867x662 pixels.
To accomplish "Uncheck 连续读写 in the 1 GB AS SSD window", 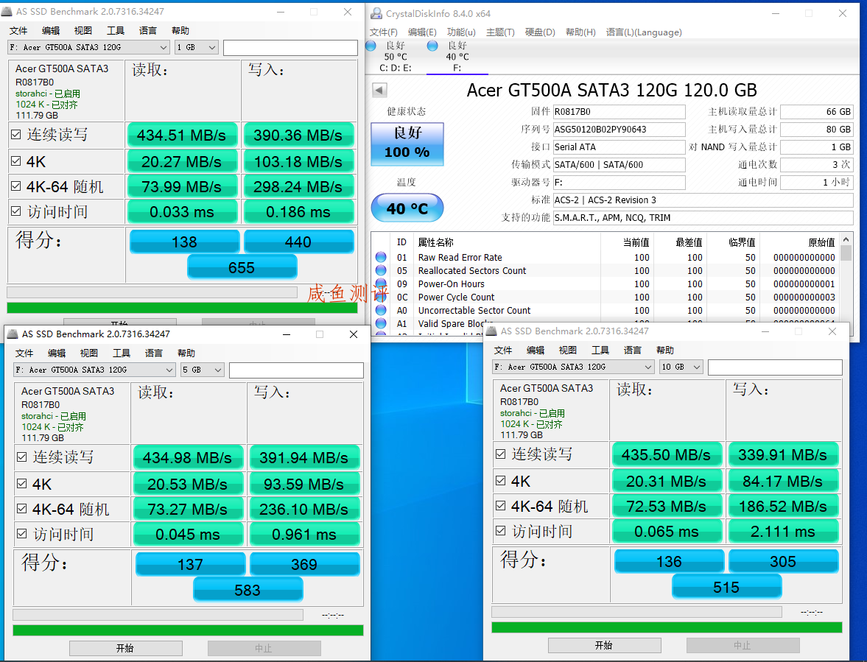I will click(x=16, y=134).
